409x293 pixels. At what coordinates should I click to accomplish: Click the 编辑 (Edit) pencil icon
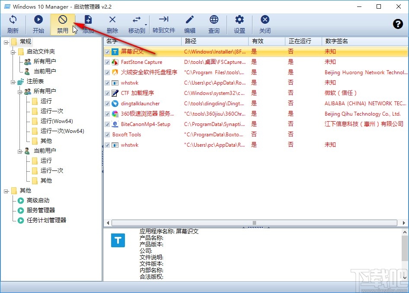pyautogui.click(x=189, y=24)
